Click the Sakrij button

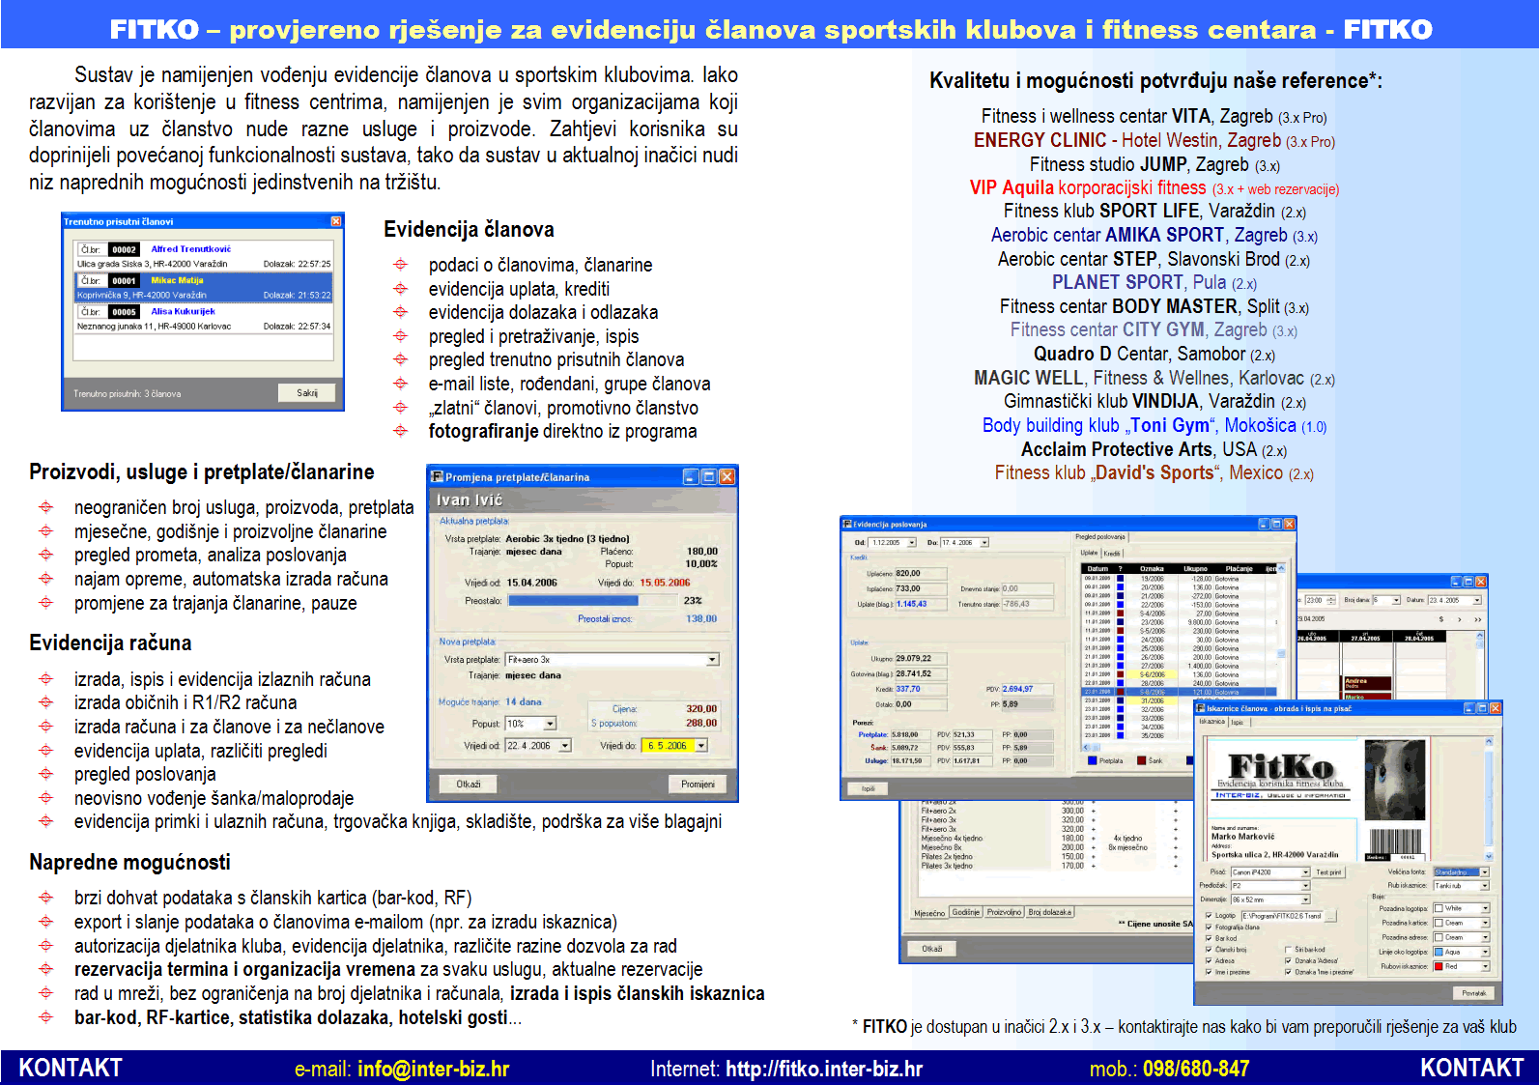307,393
